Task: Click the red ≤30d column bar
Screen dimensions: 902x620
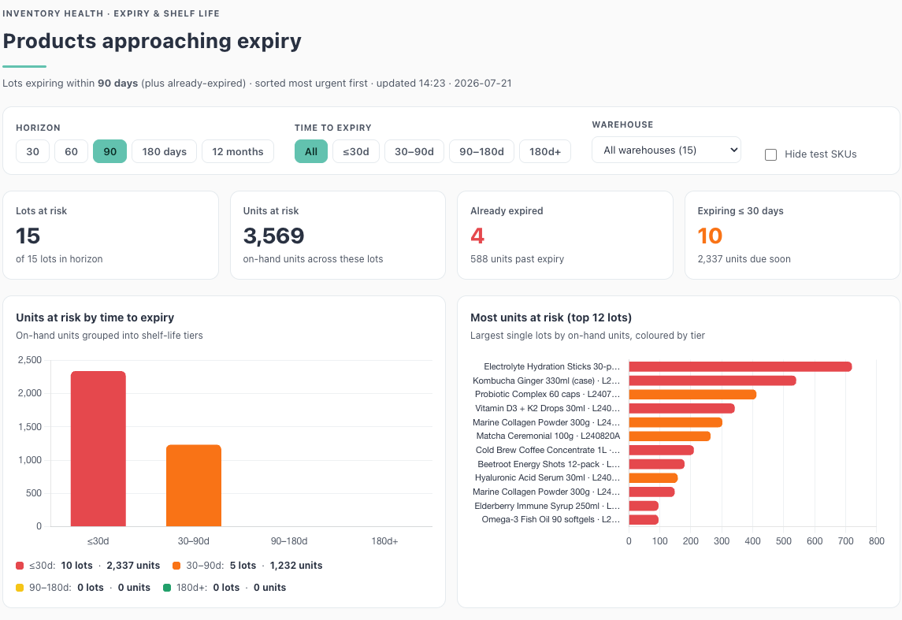Action: [98, 448]
